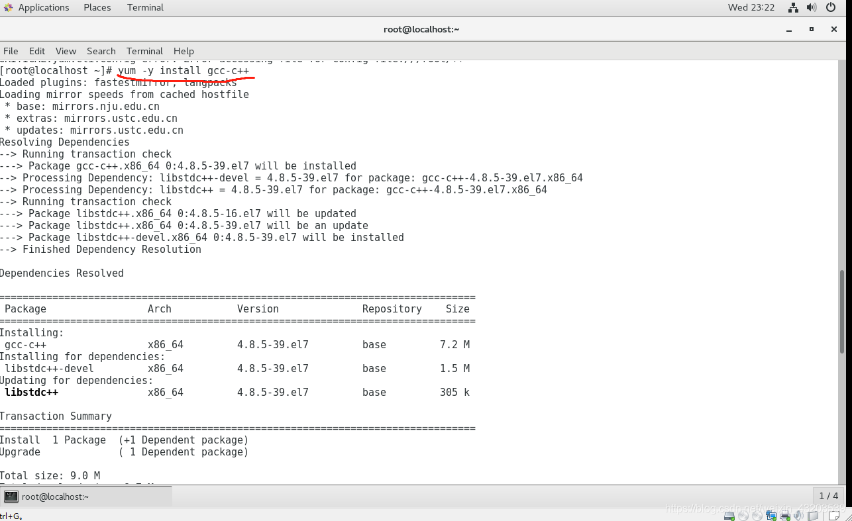Click the 'Updating for dependencies:' line
This screenshot has width=852, height=521.
coord(76,380)
